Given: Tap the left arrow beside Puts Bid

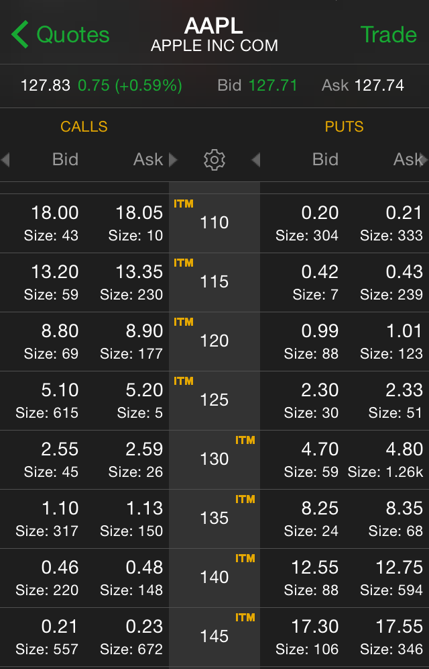Looking at the screenshot, I should coord(256,160).
